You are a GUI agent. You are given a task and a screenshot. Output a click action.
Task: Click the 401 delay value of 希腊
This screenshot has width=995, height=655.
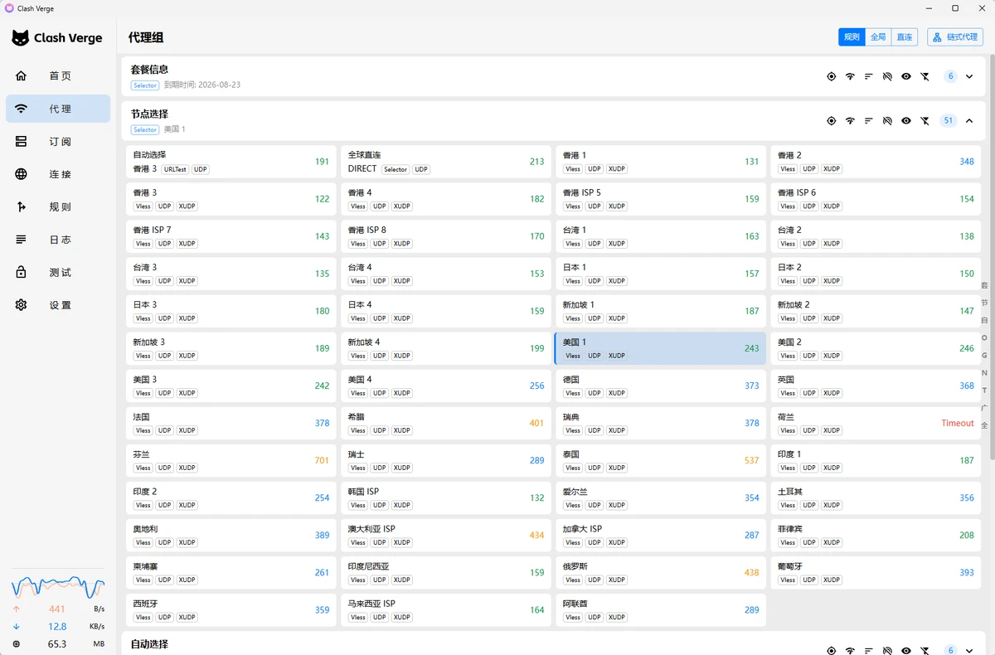536,423
